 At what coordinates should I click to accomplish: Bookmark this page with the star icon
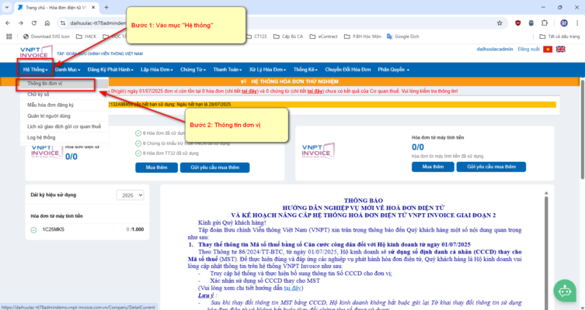coord(500,23)
